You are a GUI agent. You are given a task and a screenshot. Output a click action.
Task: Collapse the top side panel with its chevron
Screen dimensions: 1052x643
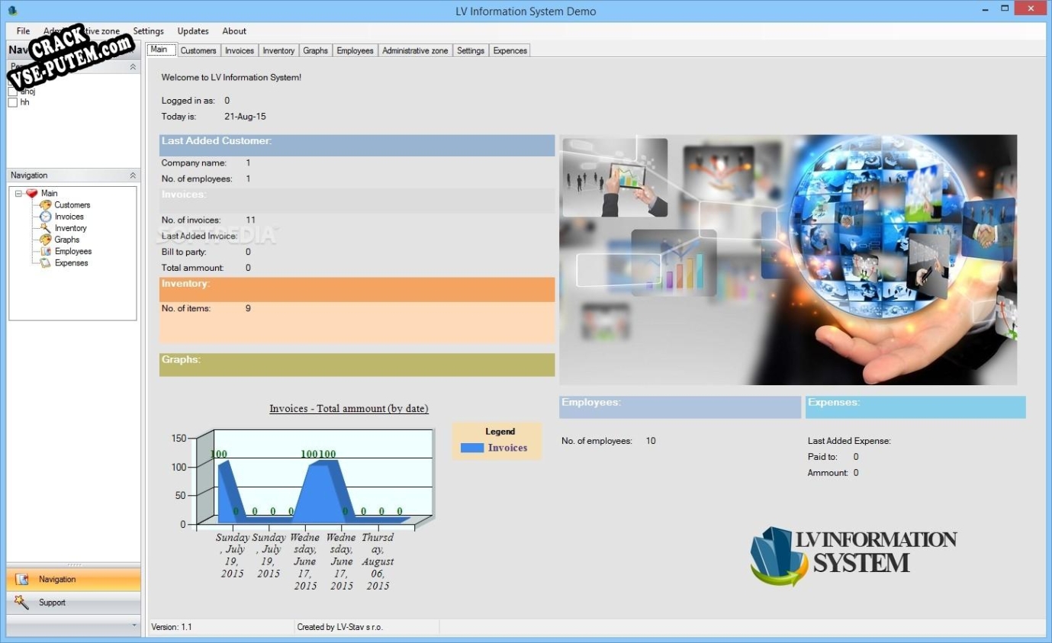coord(133,67)
